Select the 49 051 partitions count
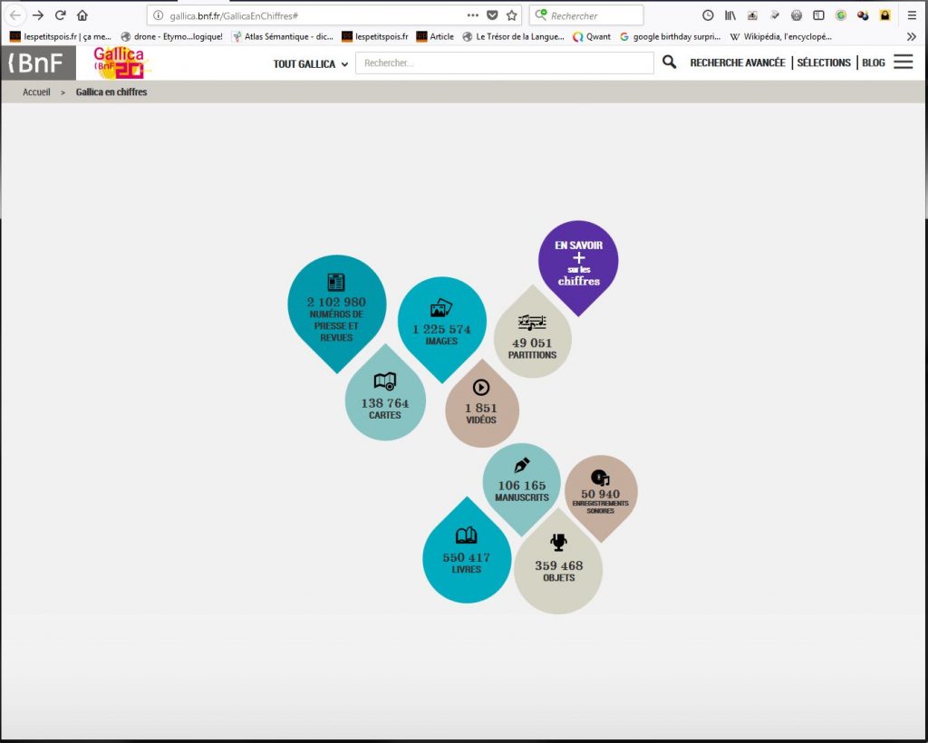928x743 pixels. (x=532, y=343)
